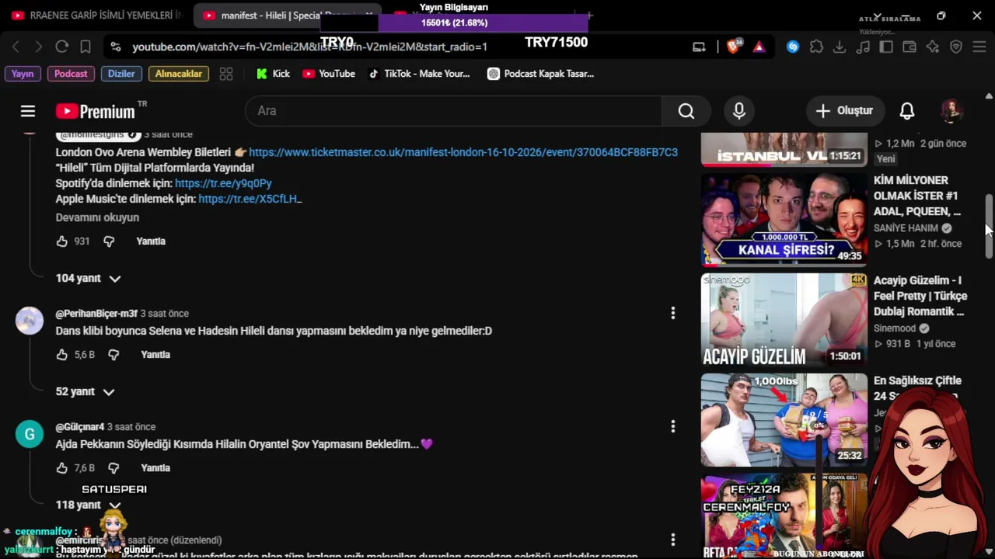Focus the YouTube Ara search box
The width and height of the screenshot is (995, 559).
click(454, 111)
